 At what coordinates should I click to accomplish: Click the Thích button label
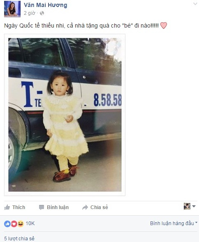click(x=19, y=207)
